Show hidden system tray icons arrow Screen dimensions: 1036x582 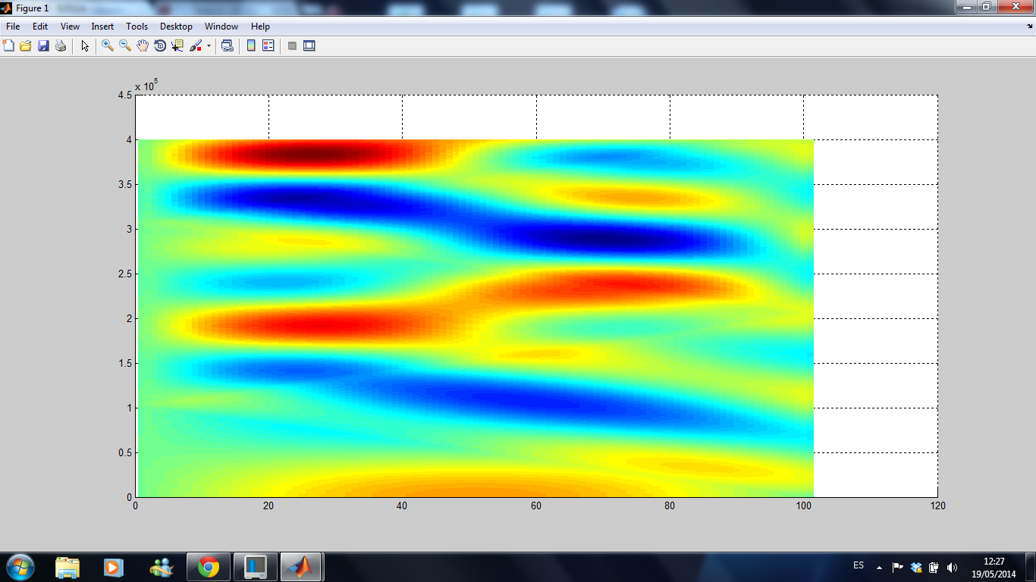pos(879,567)
